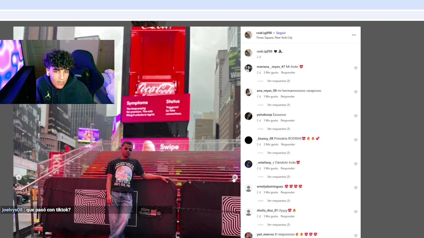Like yeissboop comment with heart
Screen dimensions: 424x238
pyautogui.click(x=356, y=116)
